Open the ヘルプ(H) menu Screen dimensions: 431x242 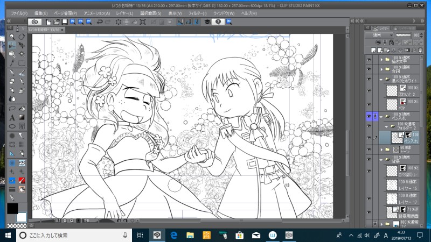(249, 13)
